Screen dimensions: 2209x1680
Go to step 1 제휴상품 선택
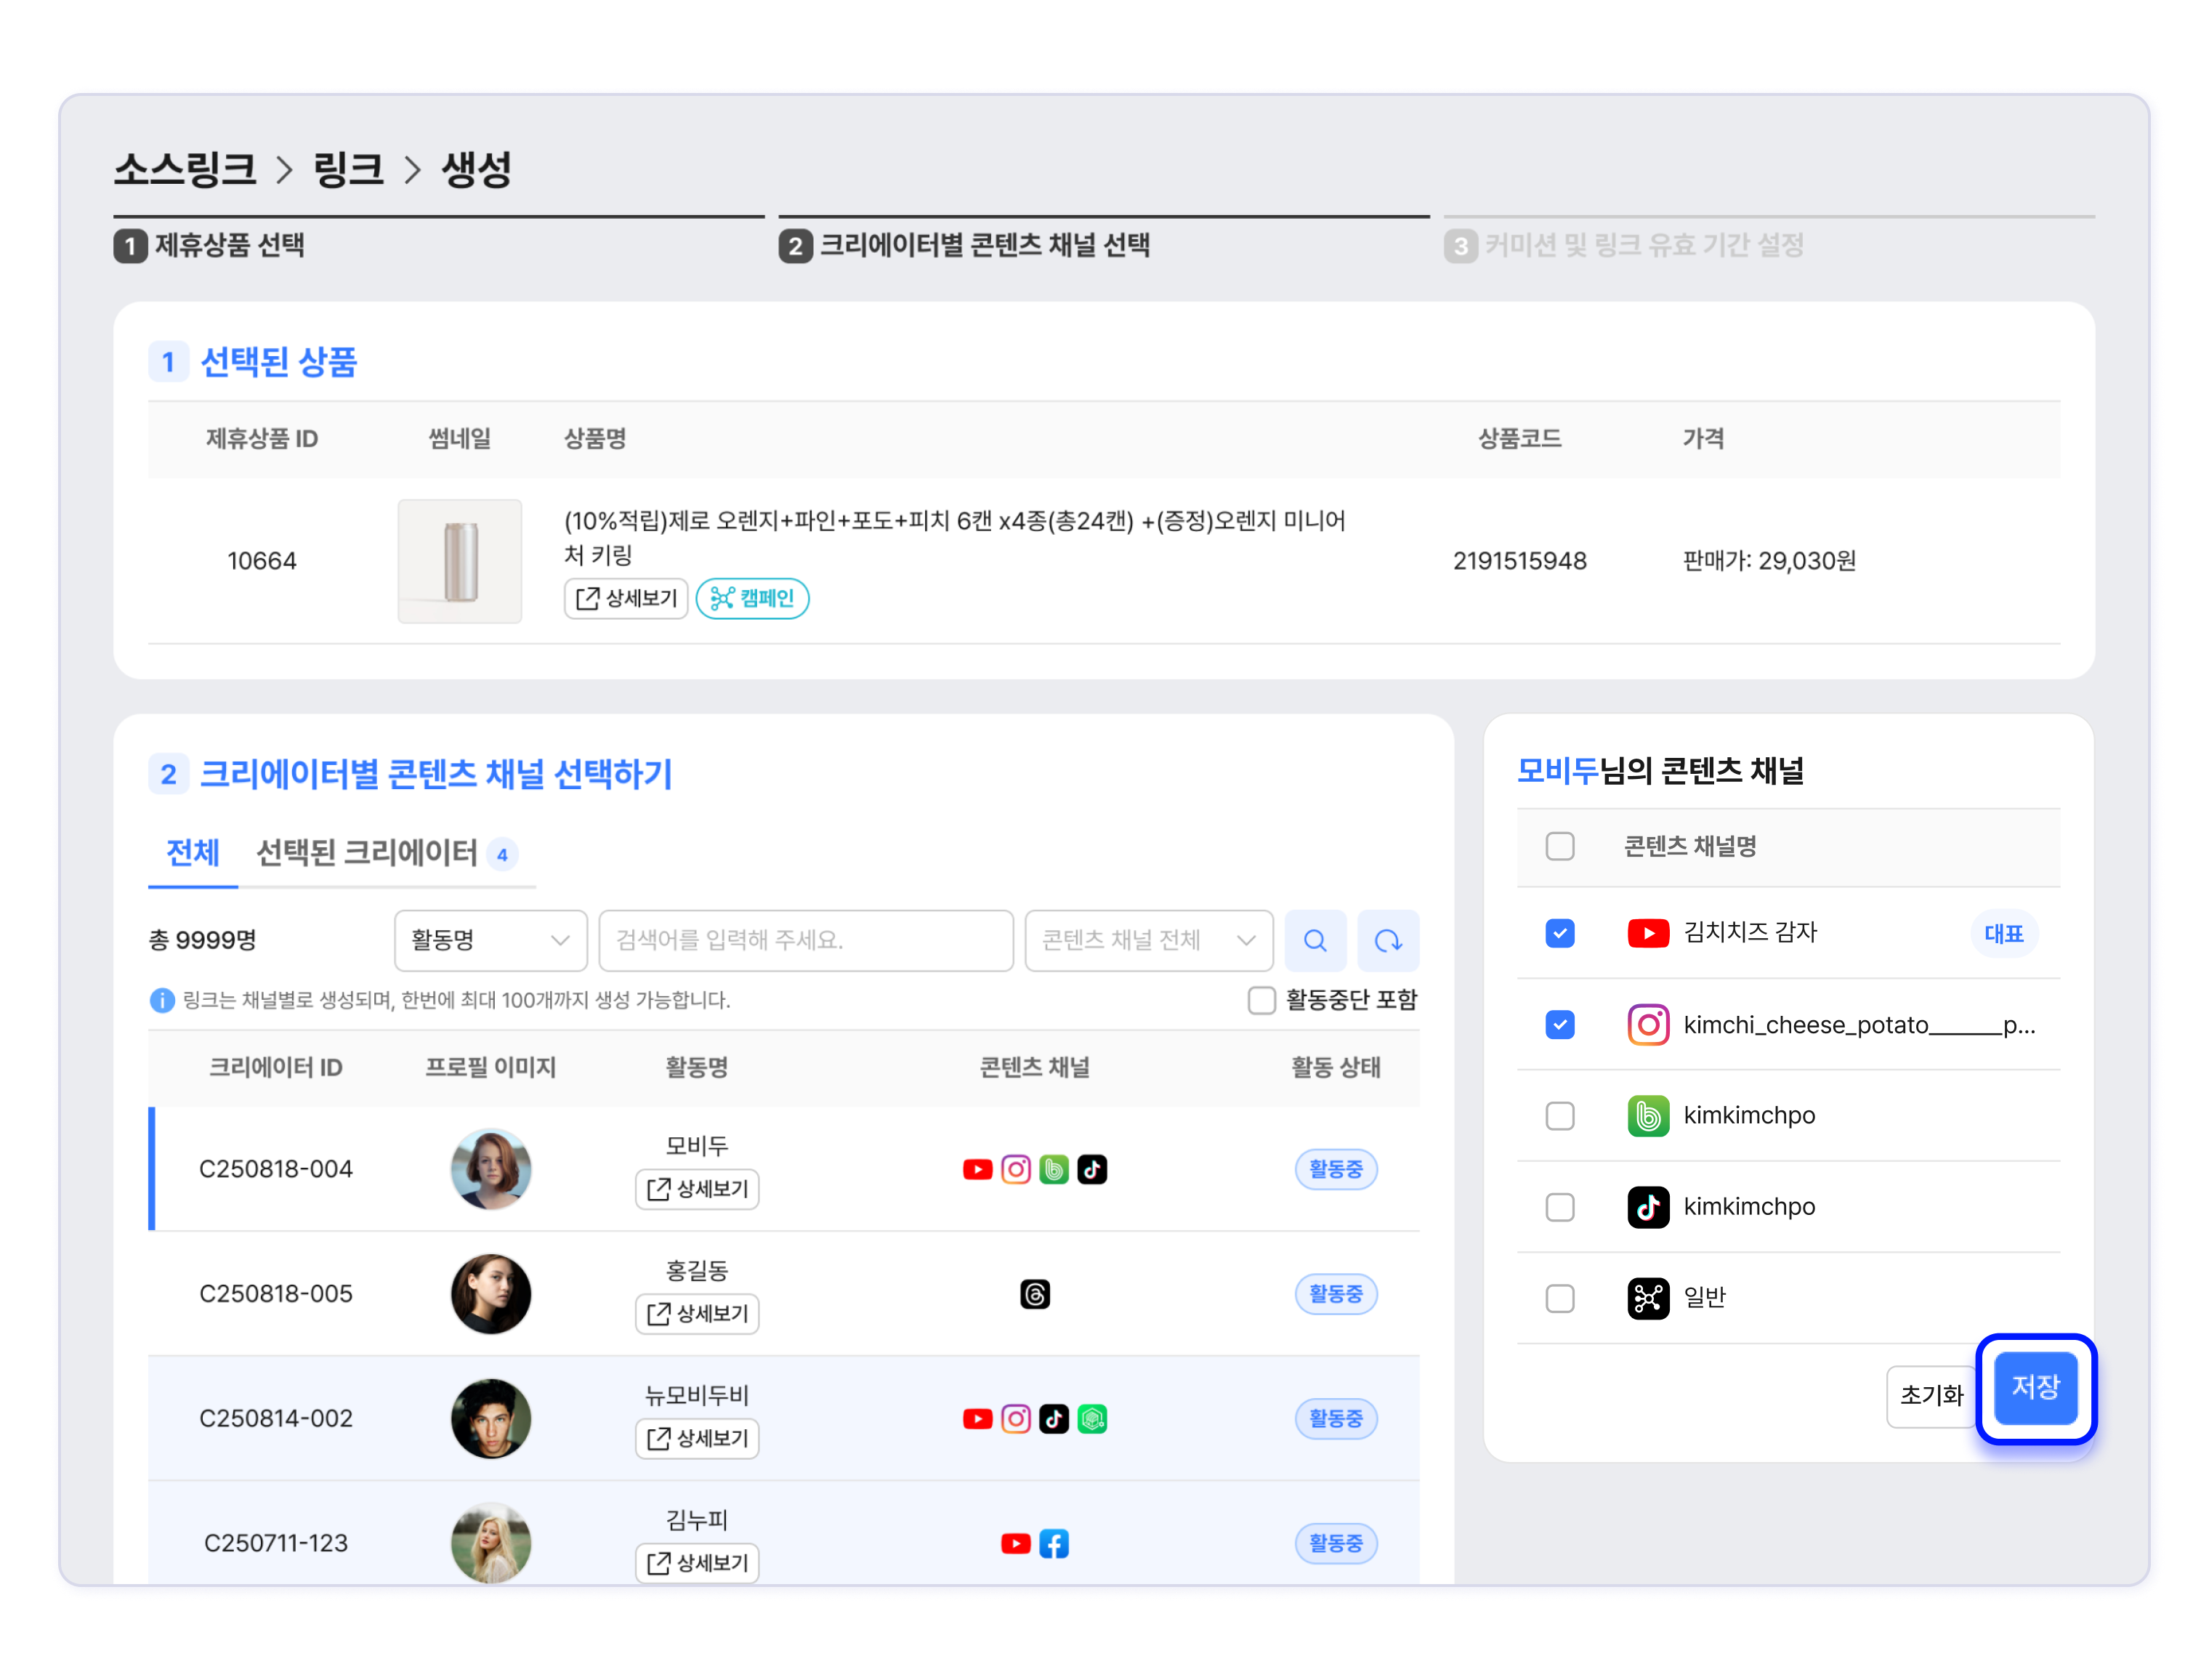pyautogui.click(x=210, y=245)
